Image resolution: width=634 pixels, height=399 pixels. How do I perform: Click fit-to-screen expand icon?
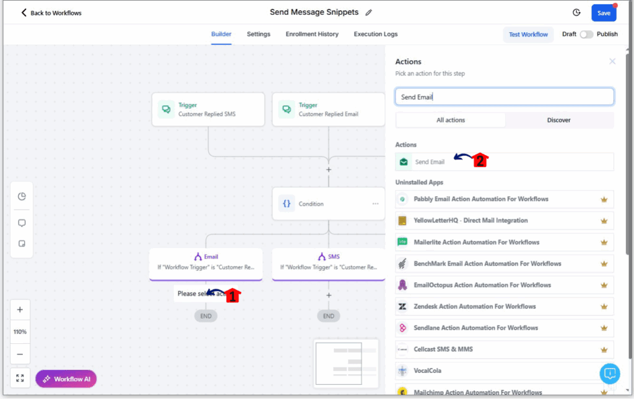tap(20, 378)
